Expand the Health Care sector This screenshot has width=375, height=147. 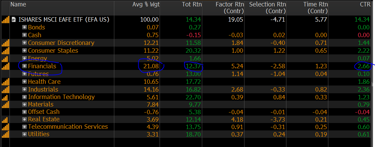coord(24,82)
